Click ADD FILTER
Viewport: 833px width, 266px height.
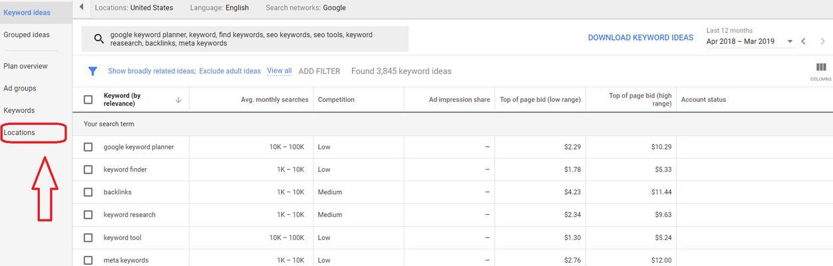[319, 71]
